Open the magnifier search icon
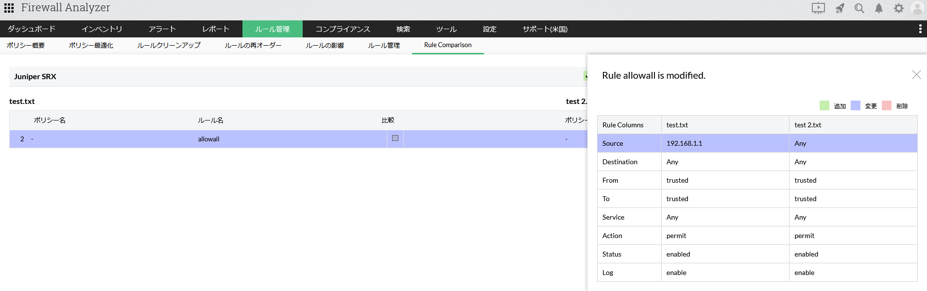 click(859, 8)
